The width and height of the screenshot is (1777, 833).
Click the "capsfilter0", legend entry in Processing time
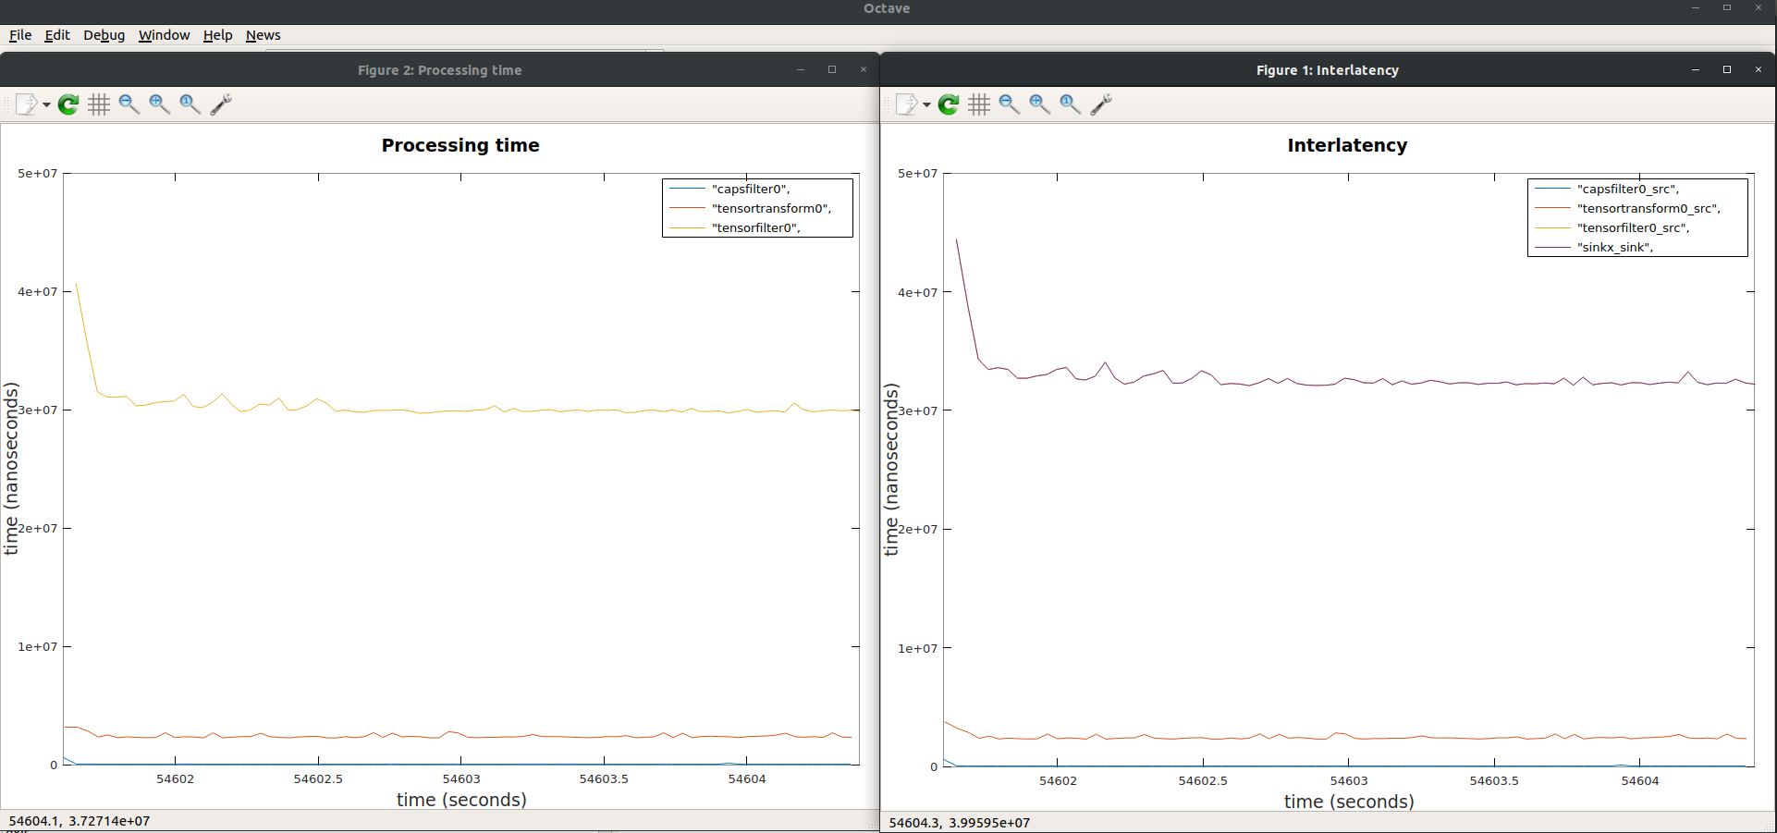[751, 189]
